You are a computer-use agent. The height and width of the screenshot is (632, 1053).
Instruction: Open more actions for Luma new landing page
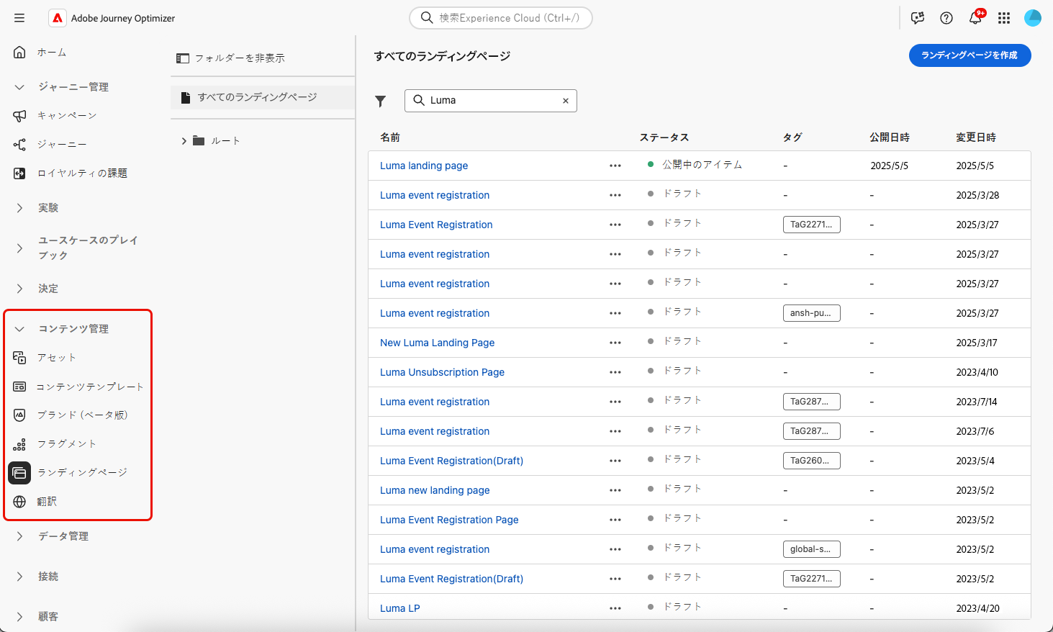[615, 490]
